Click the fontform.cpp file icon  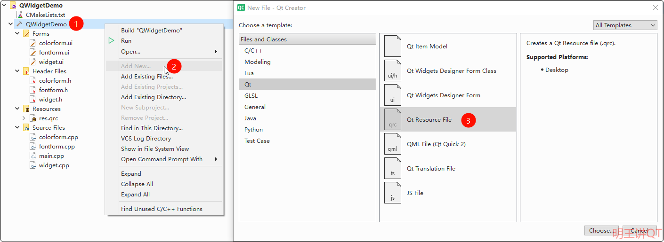coord(33,147)
